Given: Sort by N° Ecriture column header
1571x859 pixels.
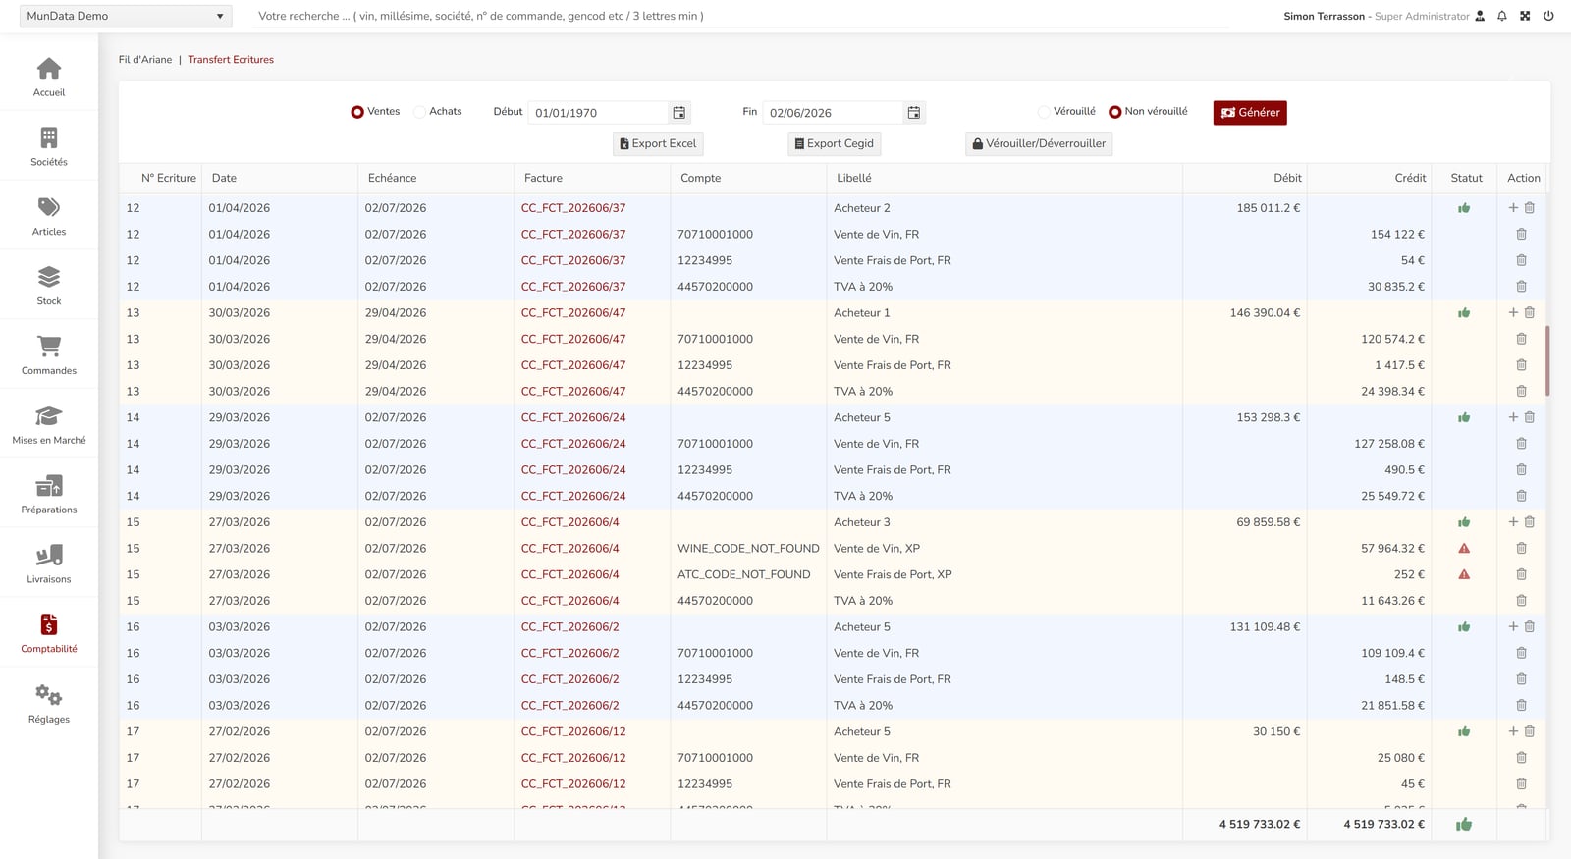Looking at the screenshot, I should [x=168, y=178].
